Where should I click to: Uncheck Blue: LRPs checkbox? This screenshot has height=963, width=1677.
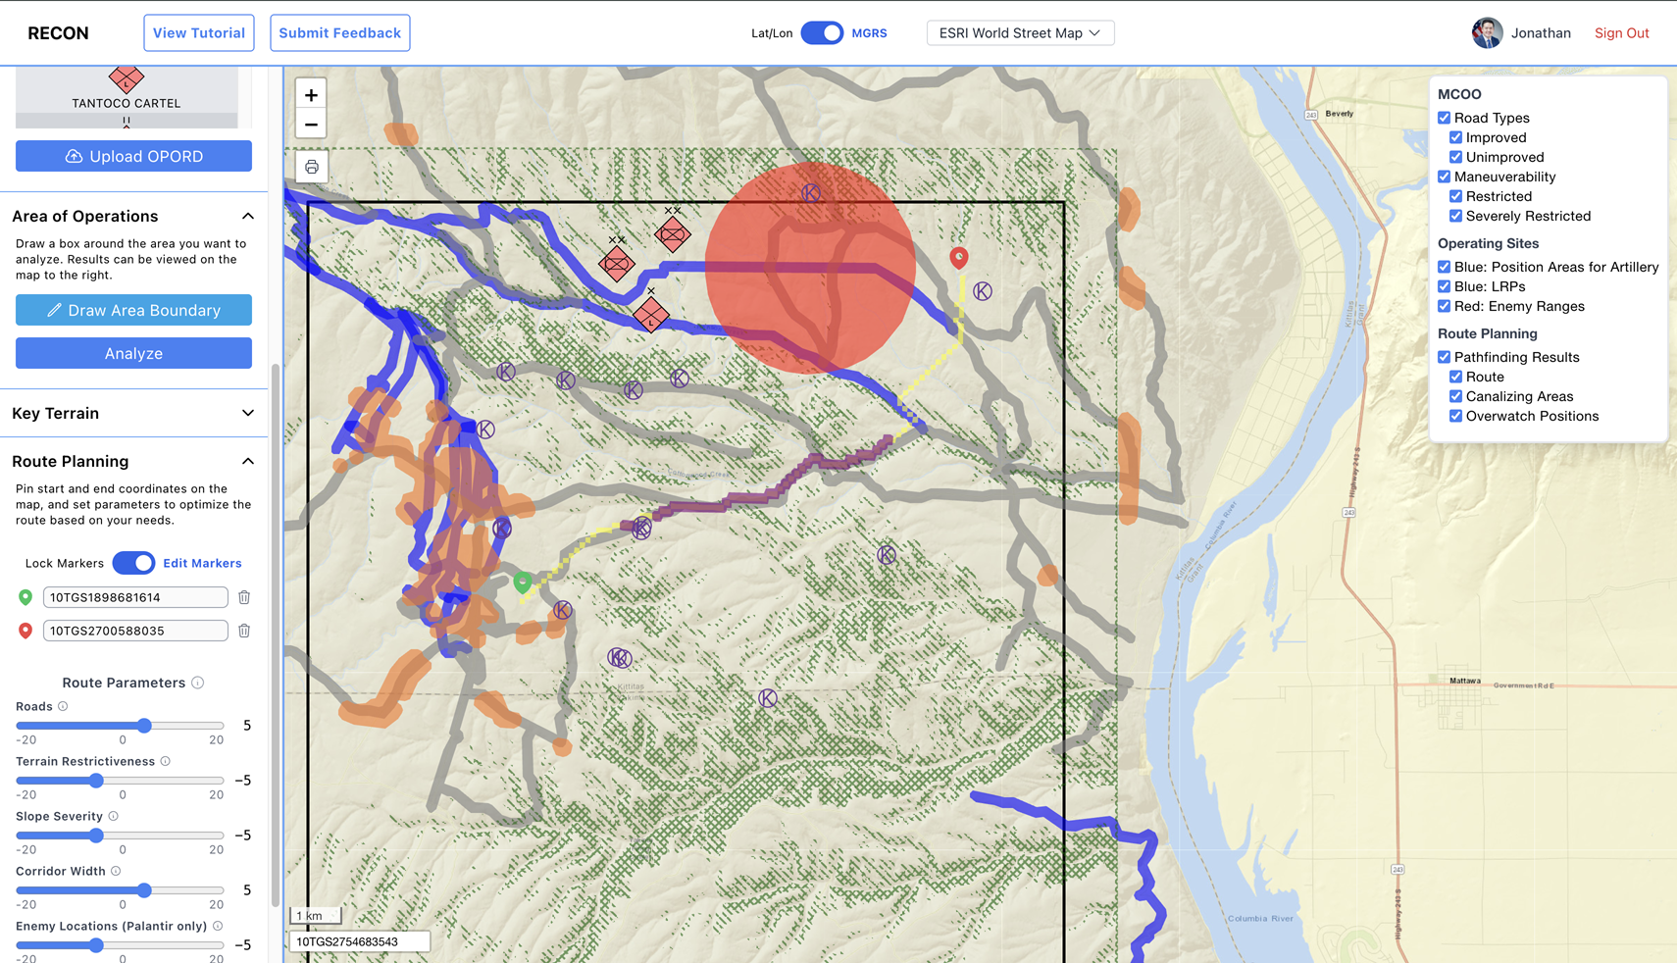pyautogui.click(x=1444, y=286)
